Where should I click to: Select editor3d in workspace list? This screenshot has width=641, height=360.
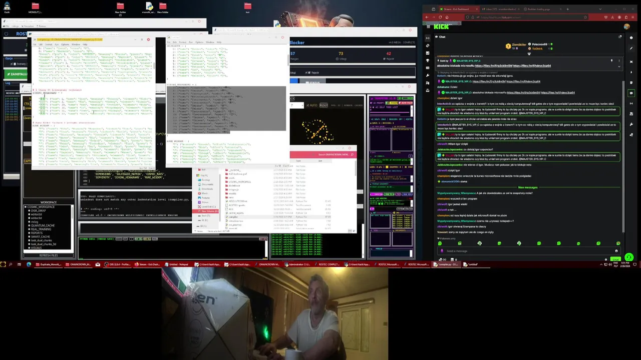(36, 218)
